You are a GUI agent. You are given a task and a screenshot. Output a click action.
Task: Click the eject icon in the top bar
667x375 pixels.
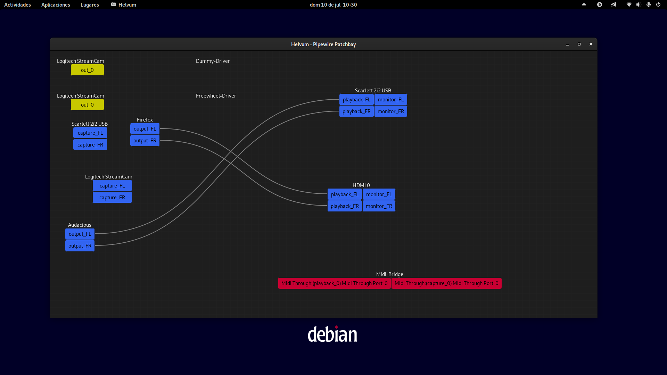(584, 5)
